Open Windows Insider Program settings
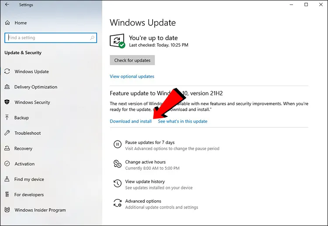The height and width of the screenshot is (226, 328). (x=40, y=210)
